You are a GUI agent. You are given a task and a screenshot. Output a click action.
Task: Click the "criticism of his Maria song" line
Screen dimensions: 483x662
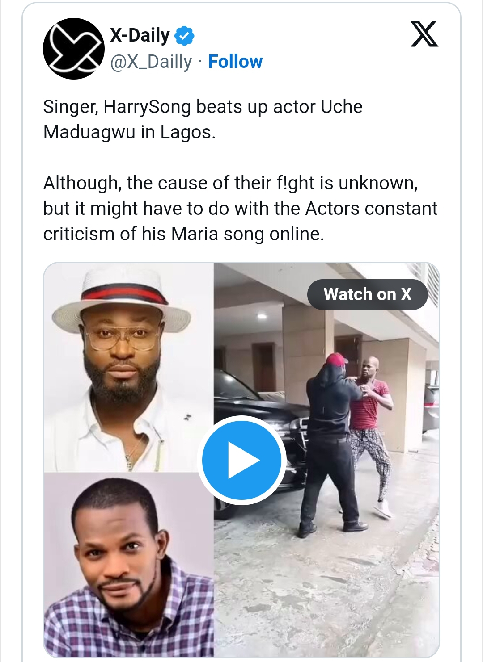(x=183, y=234)
